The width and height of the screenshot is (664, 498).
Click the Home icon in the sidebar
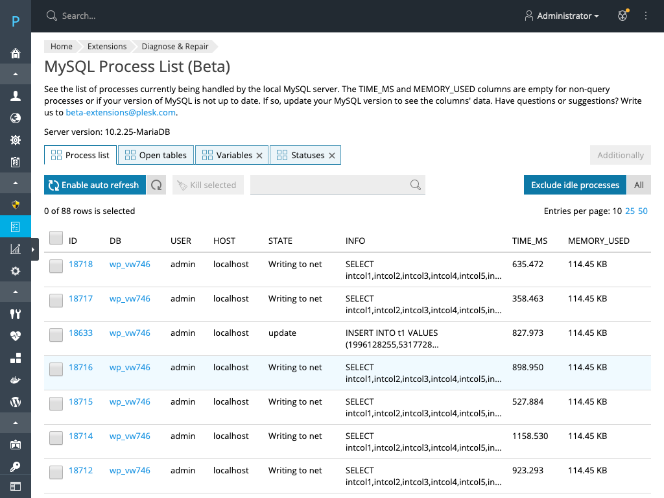(x=16, y=53)
